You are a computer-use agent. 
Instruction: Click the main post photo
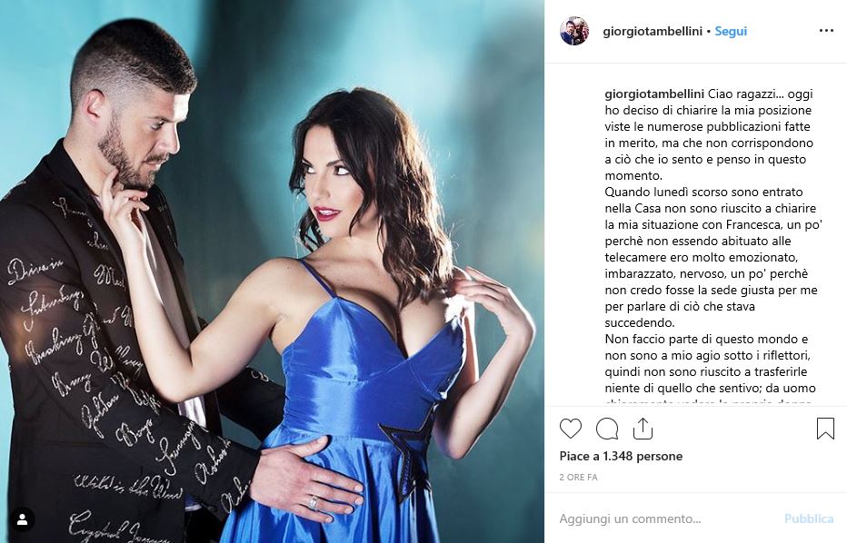273,271
